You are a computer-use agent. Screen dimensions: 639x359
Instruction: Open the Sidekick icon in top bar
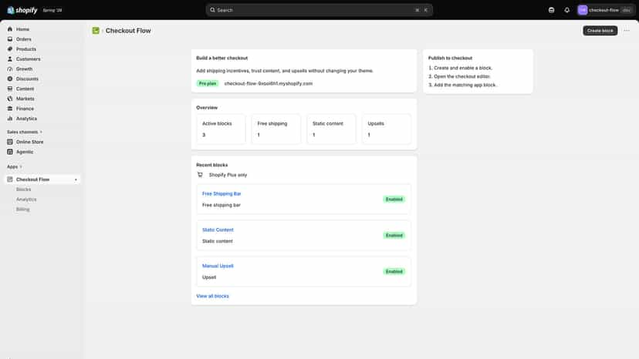pos(551,10)
